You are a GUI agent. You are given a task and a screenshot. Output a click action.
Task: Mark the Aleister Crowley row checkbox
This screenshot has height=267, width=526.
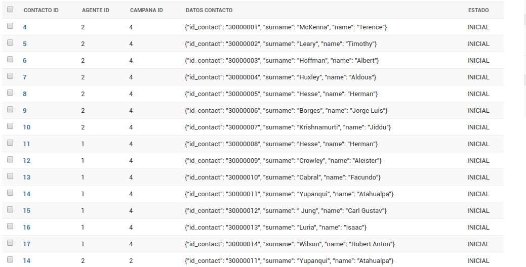pyautogui.click(x=10, y=160)
